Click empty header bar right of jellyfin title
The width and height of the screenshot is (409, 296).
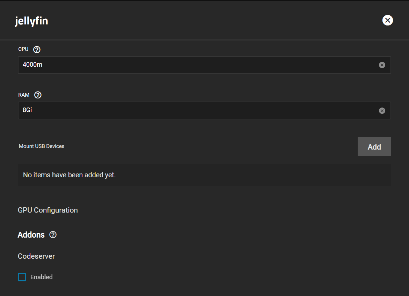point(210,21)
